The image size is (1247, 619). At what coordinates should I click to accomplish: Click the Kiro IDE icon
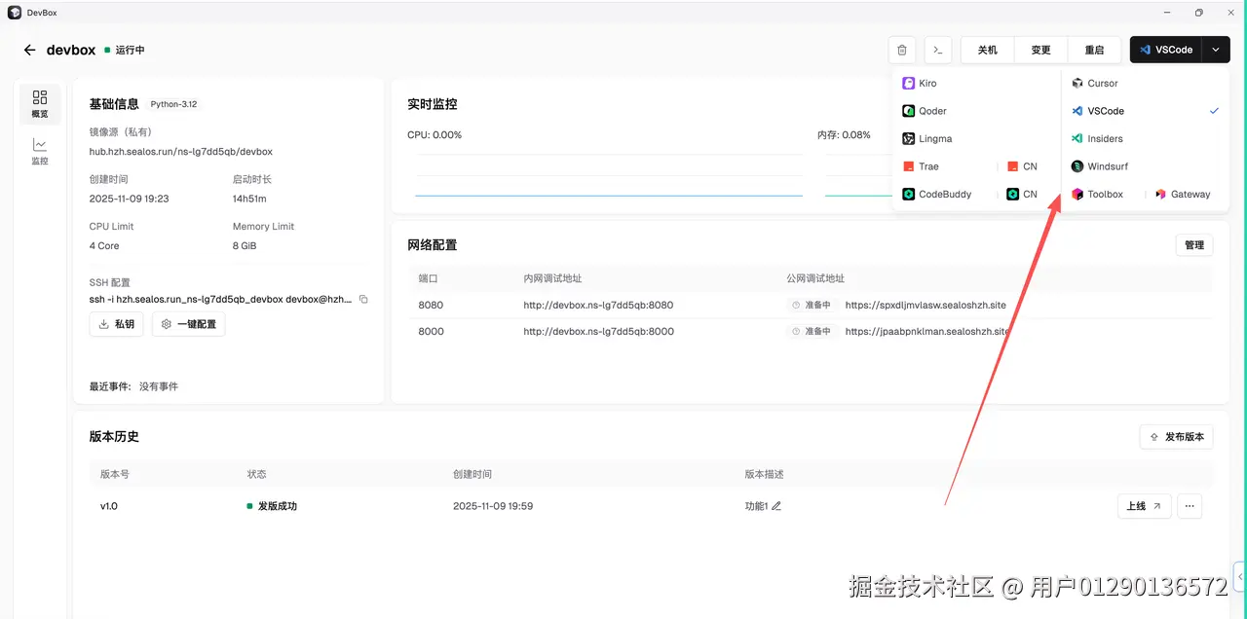(908, 84)
